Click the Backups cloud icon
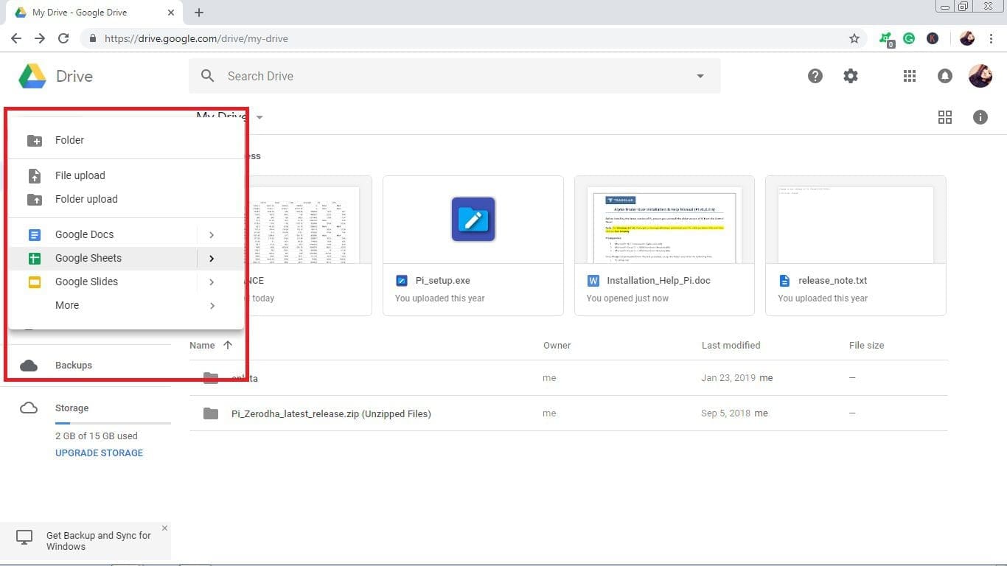The image size is (1007, 566). (x=29, y=366)
